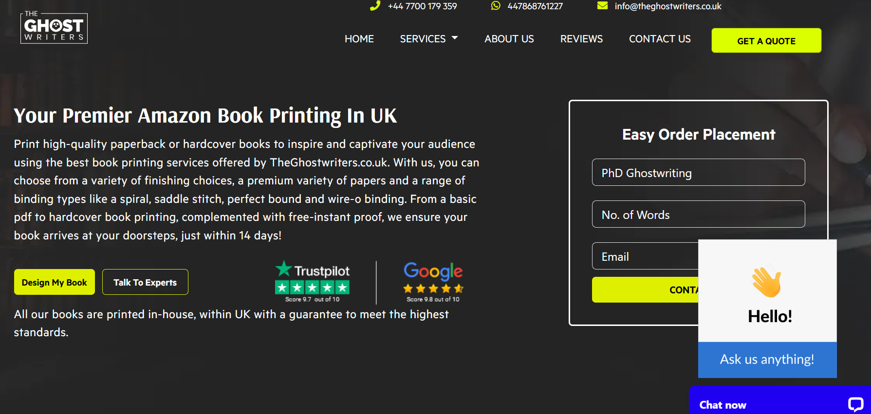The image size is (871, 414).
Task: Open the PhD Ghostwriting service dropdown
Action: pyautogui.click(x=698, y=173)
